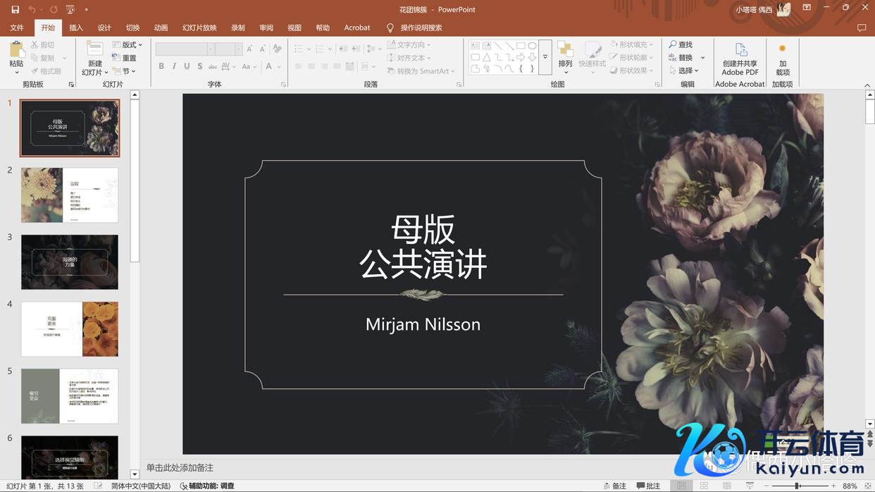
Task: Click the Paste clipboard icon
Action: [x=15, y=56]
